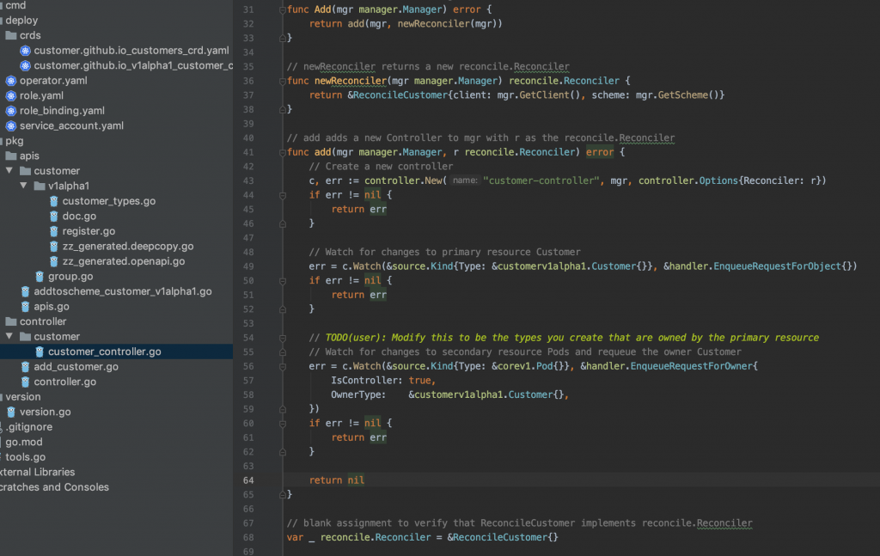Click the folder icon for crds
This screenshot has height=556, width=880.
click(x=11, y=35)
